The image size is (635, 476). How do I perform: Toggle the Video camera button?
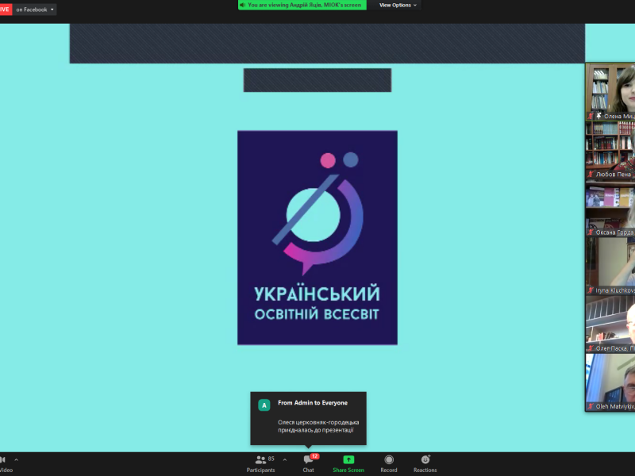coord(4,462)
